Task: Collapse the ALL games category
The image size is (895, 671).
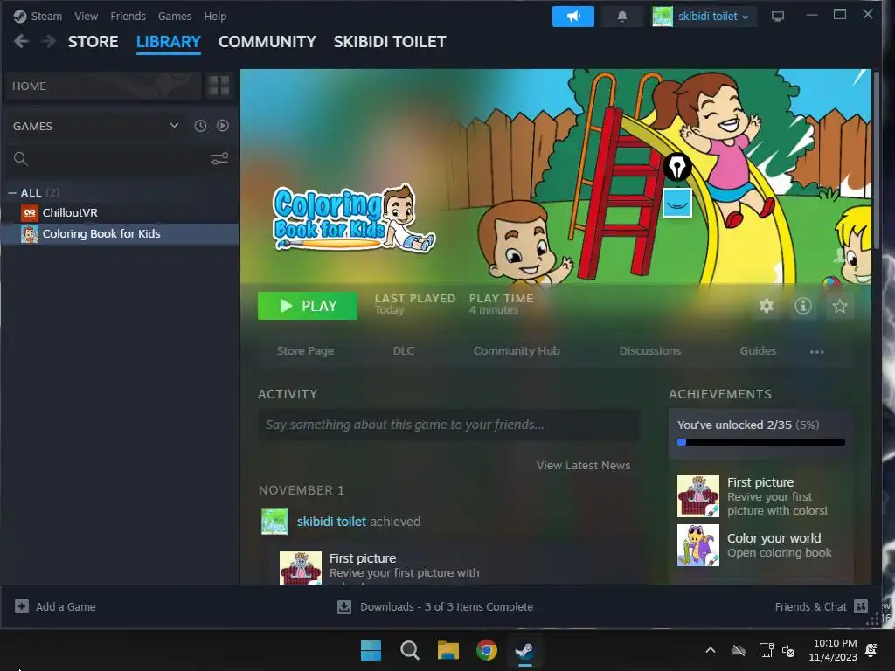Action: coord(12,193)
